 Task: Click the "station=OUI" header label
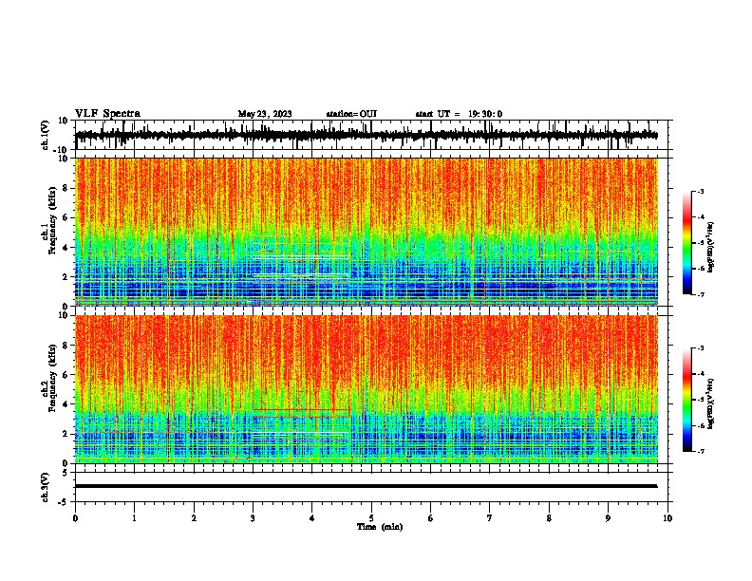(x=351, y=114)
